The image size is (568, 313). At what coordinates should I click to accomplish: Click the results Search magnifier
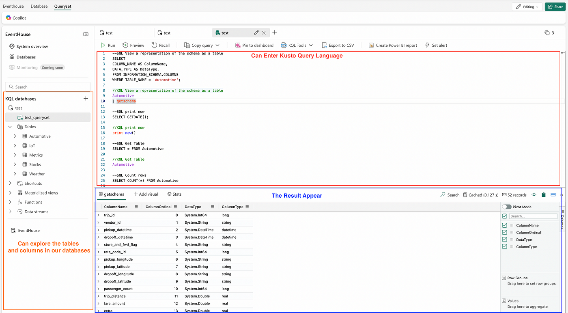(450, 195)
